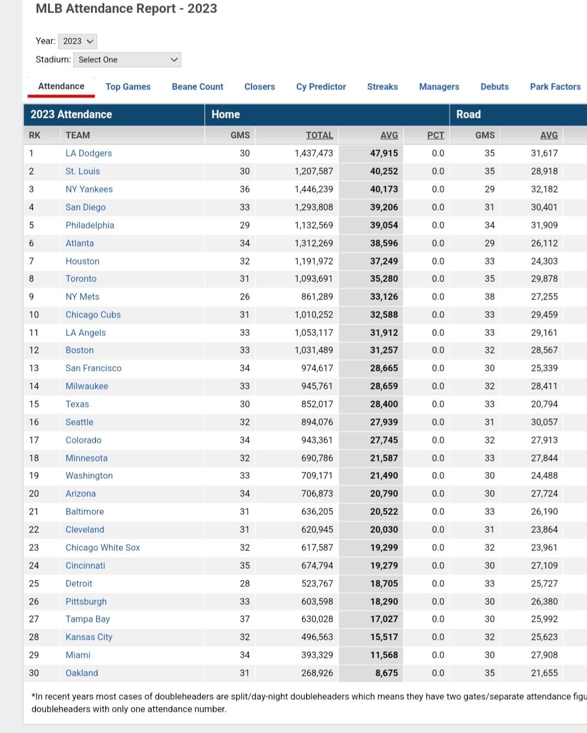Open the Arizona team link
The width and height of the screenshot is (587, 733).
click(x=81, y=494)
